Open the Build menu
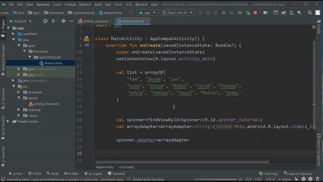The image size is (323, 182). coord(98,5)
